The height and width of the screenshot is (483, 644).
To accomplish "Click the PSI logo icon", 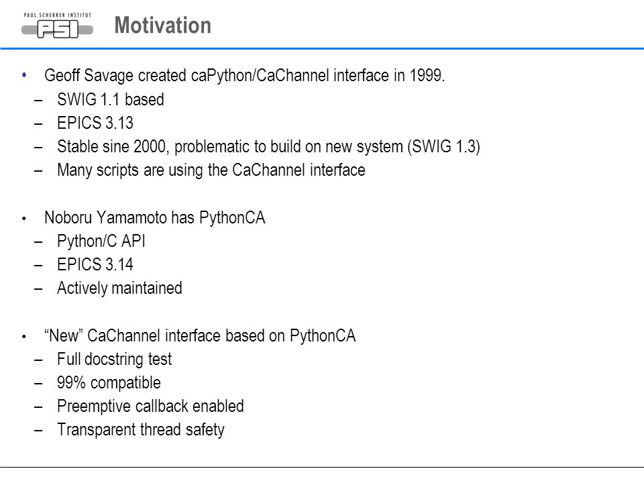I will click(58, 29).
